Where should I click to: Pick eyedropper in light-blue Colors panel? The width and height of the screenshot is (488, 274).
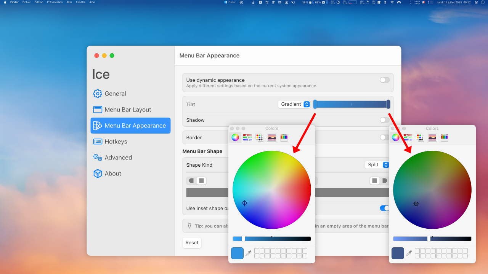tap(248, 253)
